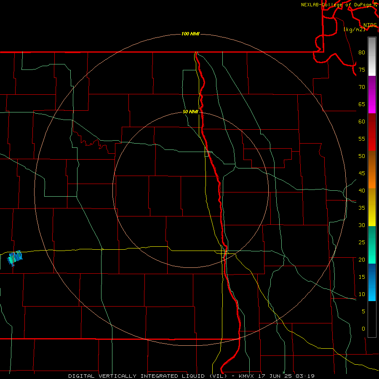Click the "40" scale value
This screenshot has height=379, width=379.
pyautogui.click(x=362, y=190)
